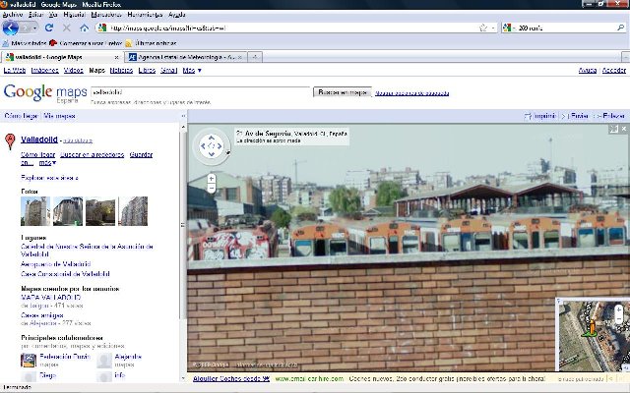Image resolution: width=630 pixels, height=393 pixels.
Task: Click the 'Buscar en mapas' button
Action: click(342, 92)
